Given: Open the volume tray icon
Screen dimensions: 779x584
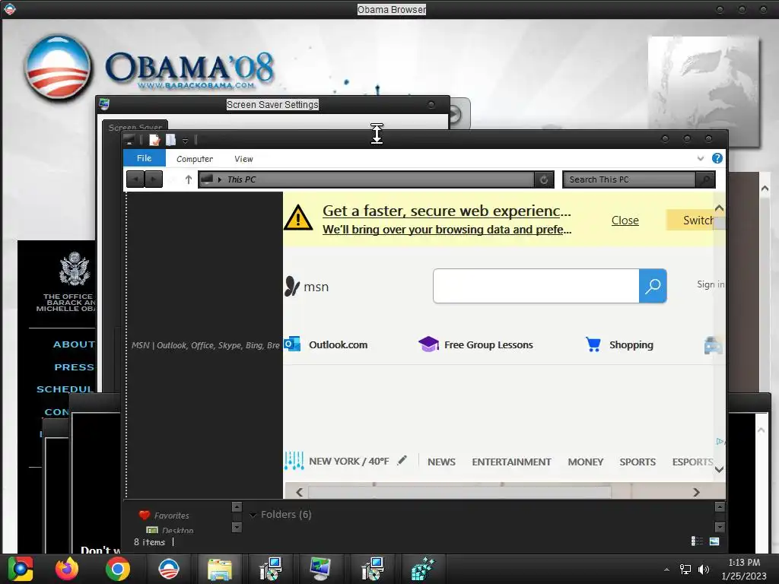Looking at the screenshot, I should [x=704, y=570].
